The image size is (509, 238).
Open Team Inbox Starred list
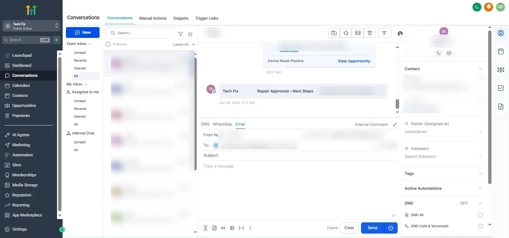click(x=80, y=68)
